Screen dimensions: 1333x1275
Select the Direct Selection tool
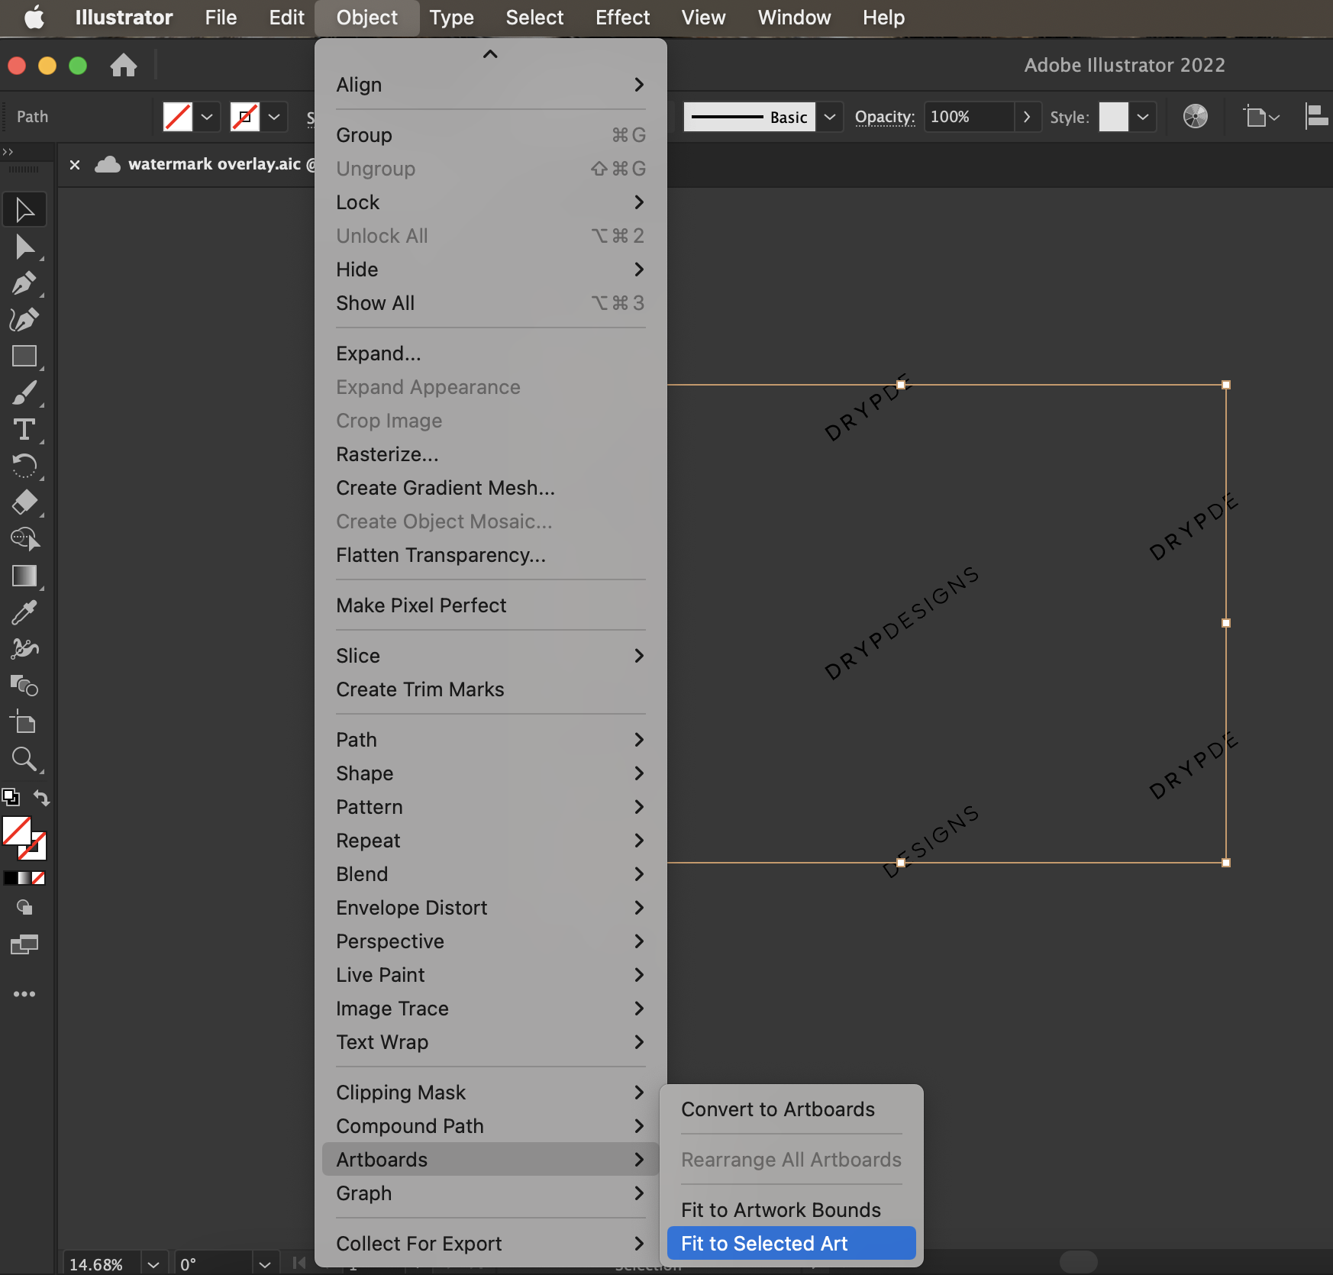click(24, 247)
